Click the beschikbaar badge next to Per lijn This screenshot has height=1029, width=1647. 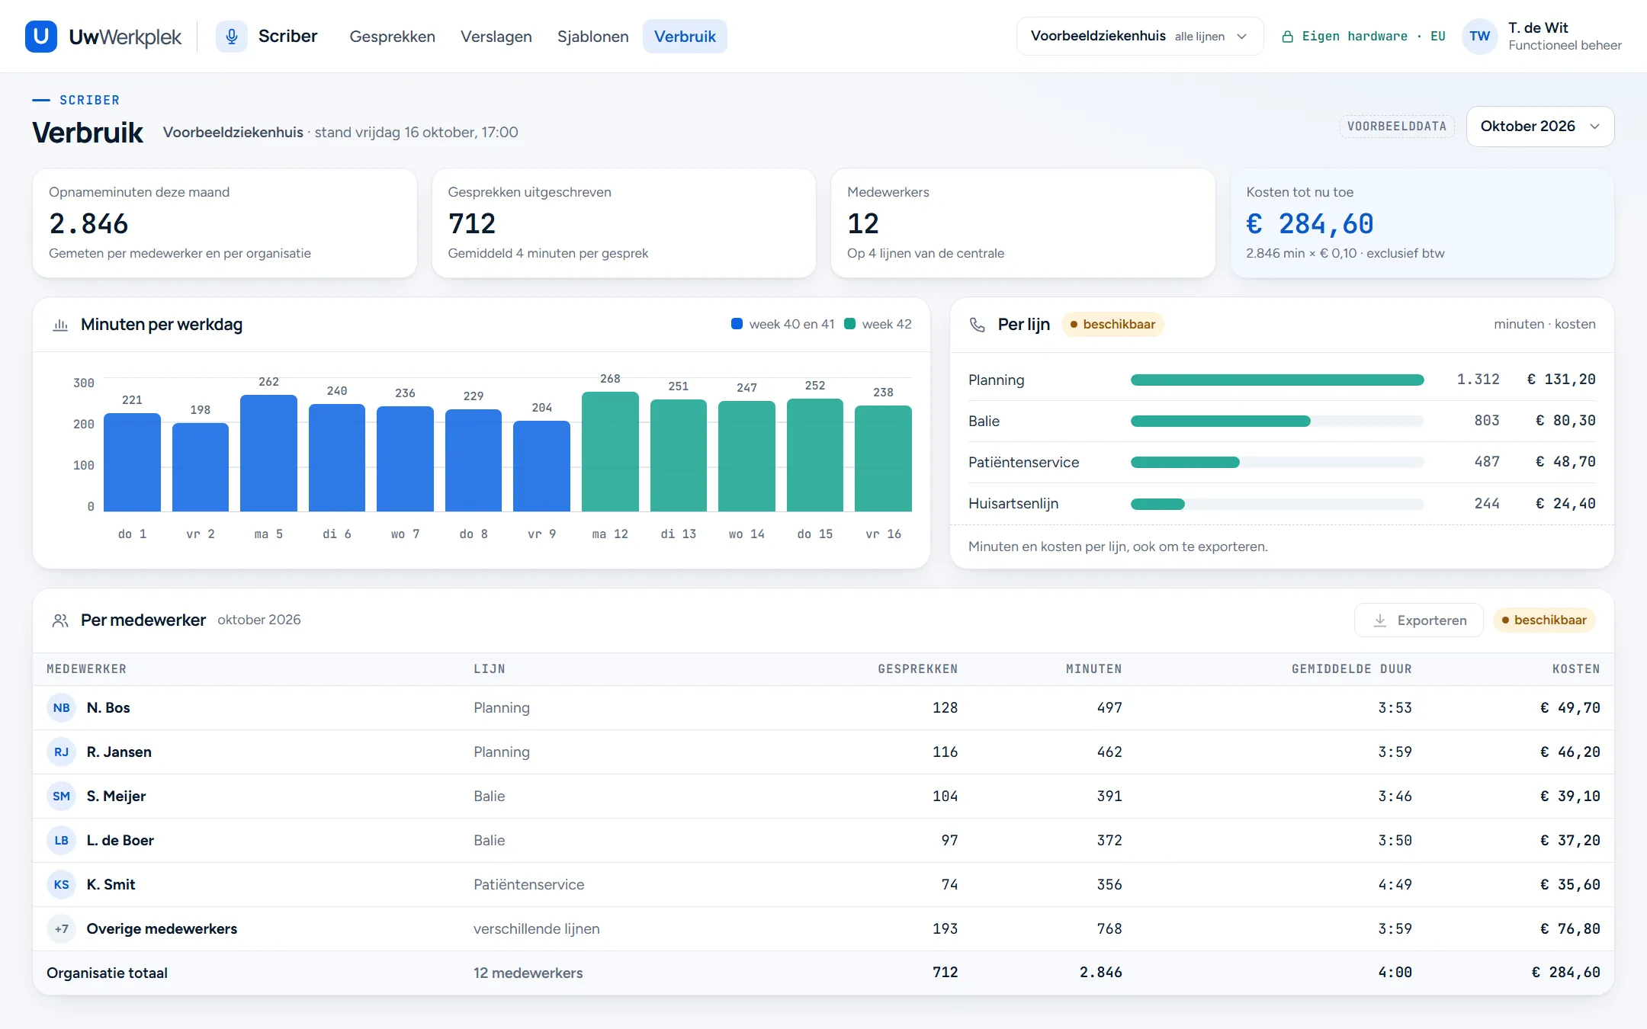pos(1112,325)
